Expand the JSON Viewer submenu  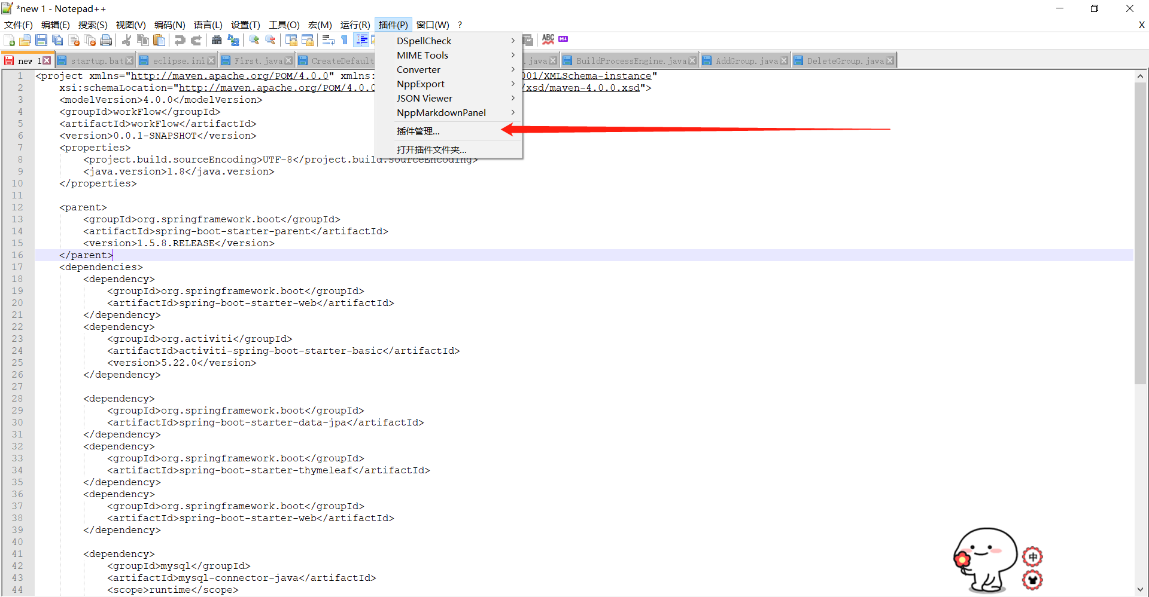pyautogui.click(x=449, y=98)
